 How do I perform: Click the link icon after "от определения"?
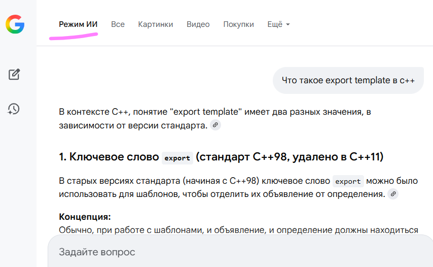pyautogui.click(x=392, y=194)
